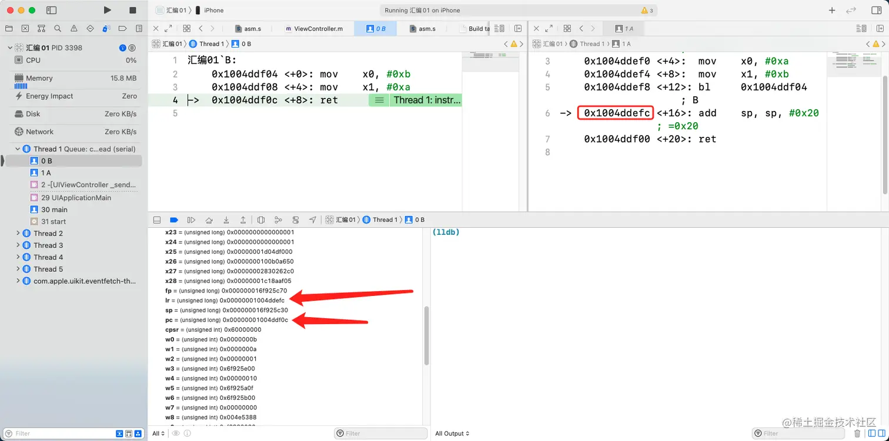889x441 pixels.
Task: Step out of current function
Action: click(243, 220)
